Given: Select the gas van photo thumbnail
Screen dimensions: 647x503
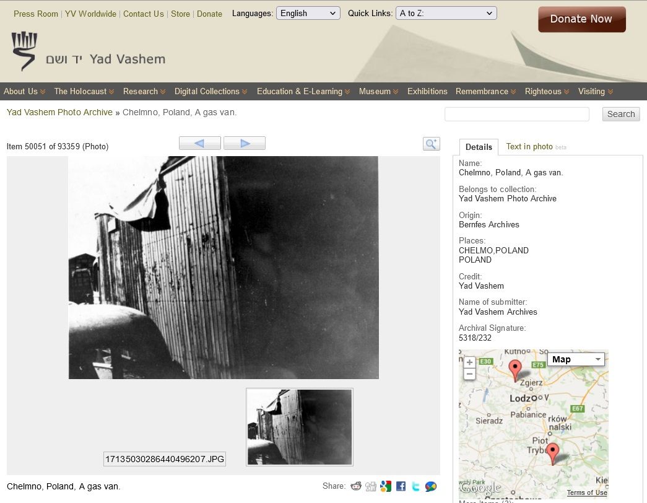Looking at the screenshot, I should (300, 427).
